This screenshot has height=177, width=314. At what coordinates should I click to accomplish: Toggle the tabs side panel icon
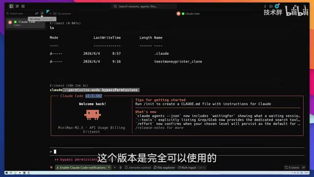(11, 6)
